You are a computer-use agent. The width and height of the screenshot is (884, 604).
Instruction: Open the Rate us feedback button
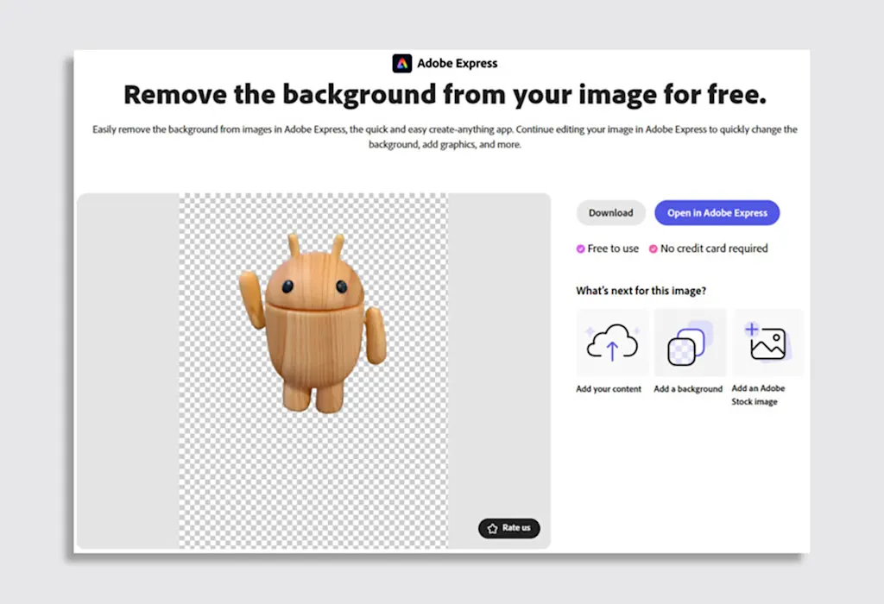tap(509, 528)
